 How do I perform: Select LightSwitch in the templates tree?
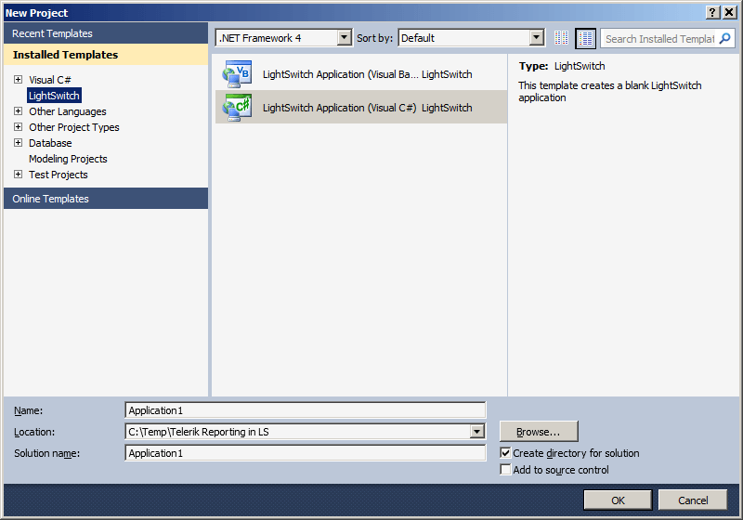click(x=54, y=96)
